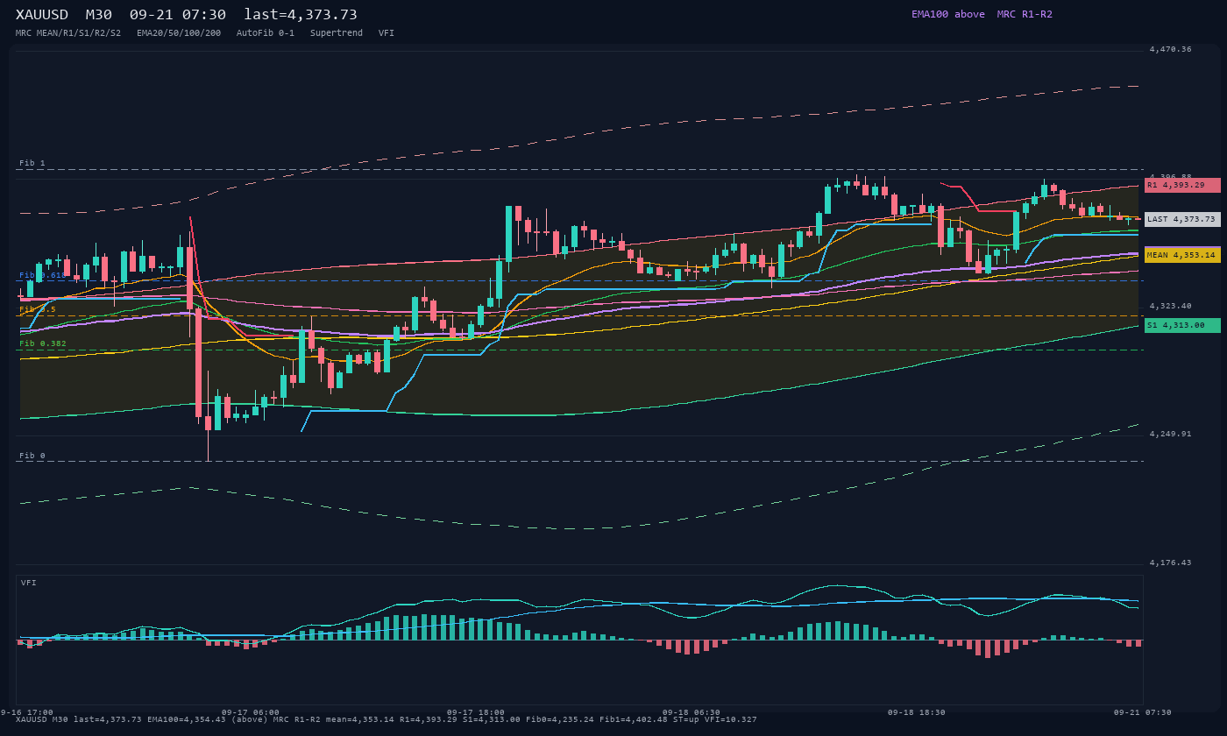
Task: Click the 4,470.36 price axis value
Action: click(1171, 49)
